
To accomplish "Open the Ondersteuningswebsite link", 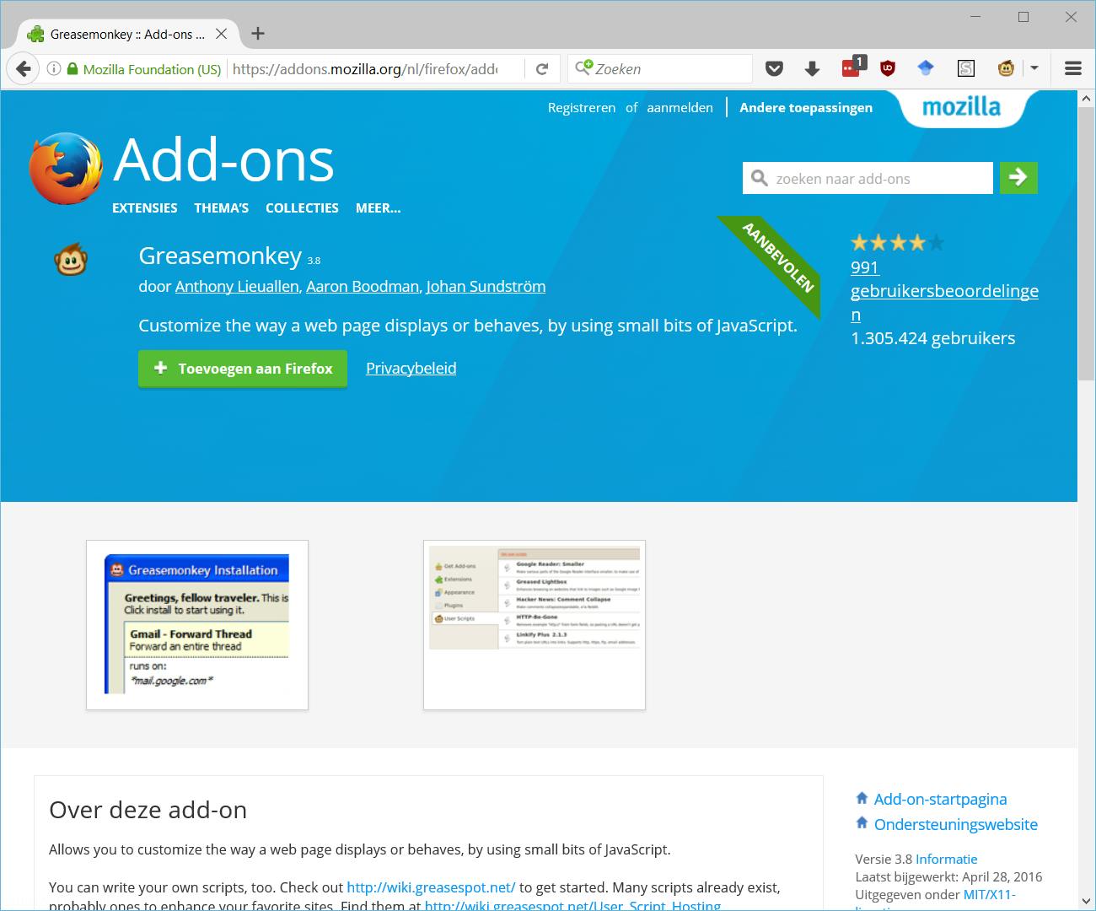I will click(x=955, y=824).
